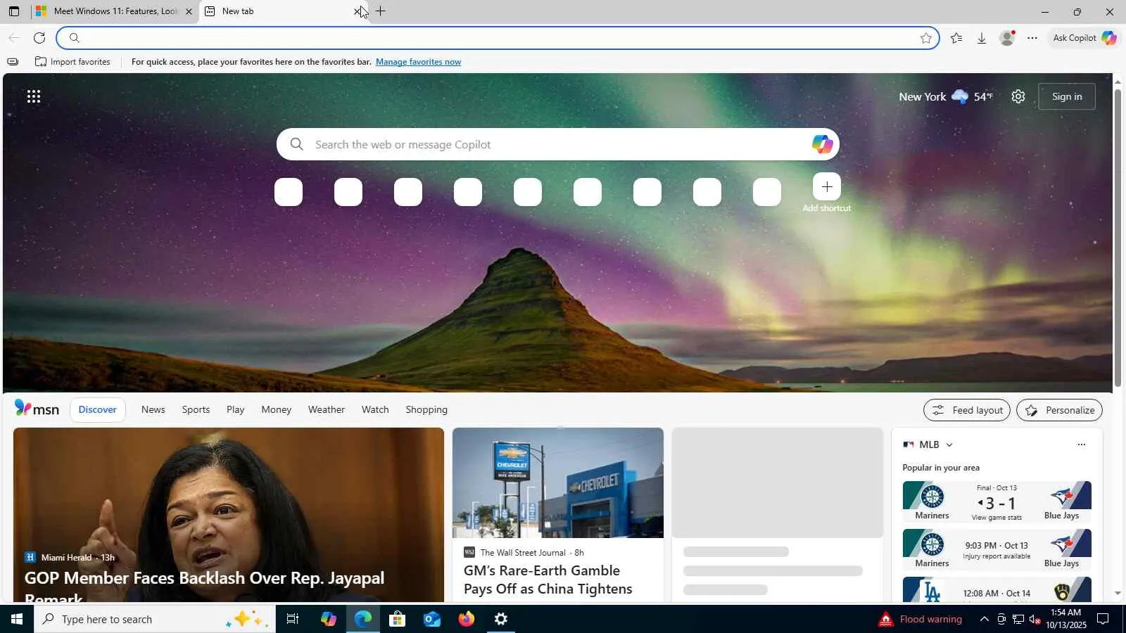Open Microsoft Store from the taskbar

point(397,619)
